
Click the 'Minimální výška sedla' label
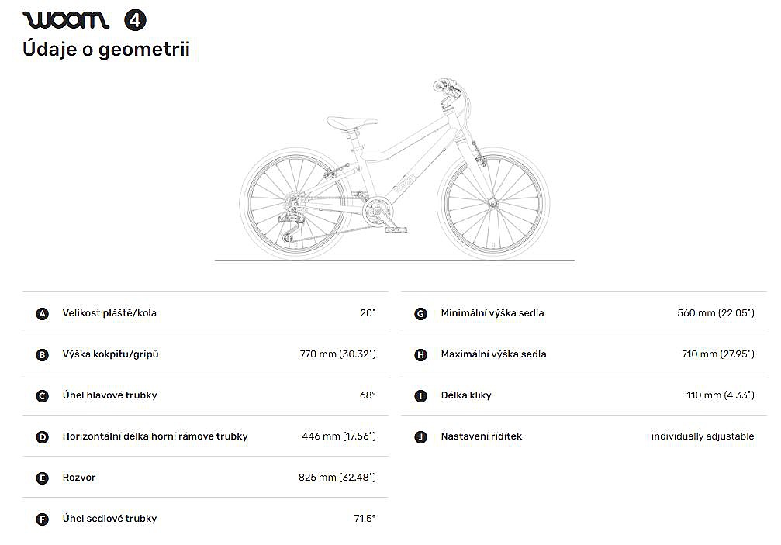[492, 313]
